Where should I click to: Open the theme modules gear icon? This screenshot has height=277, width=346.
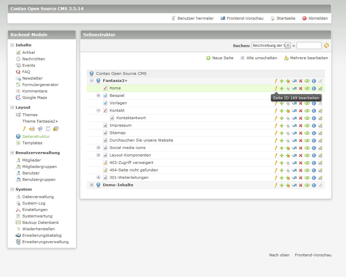pyautogui.click(x=40, y=129)
